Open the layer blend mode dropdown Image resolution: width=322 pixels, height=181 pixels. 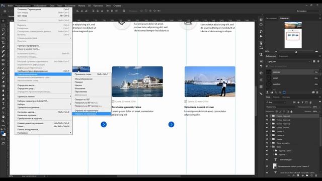coord(281,107)
